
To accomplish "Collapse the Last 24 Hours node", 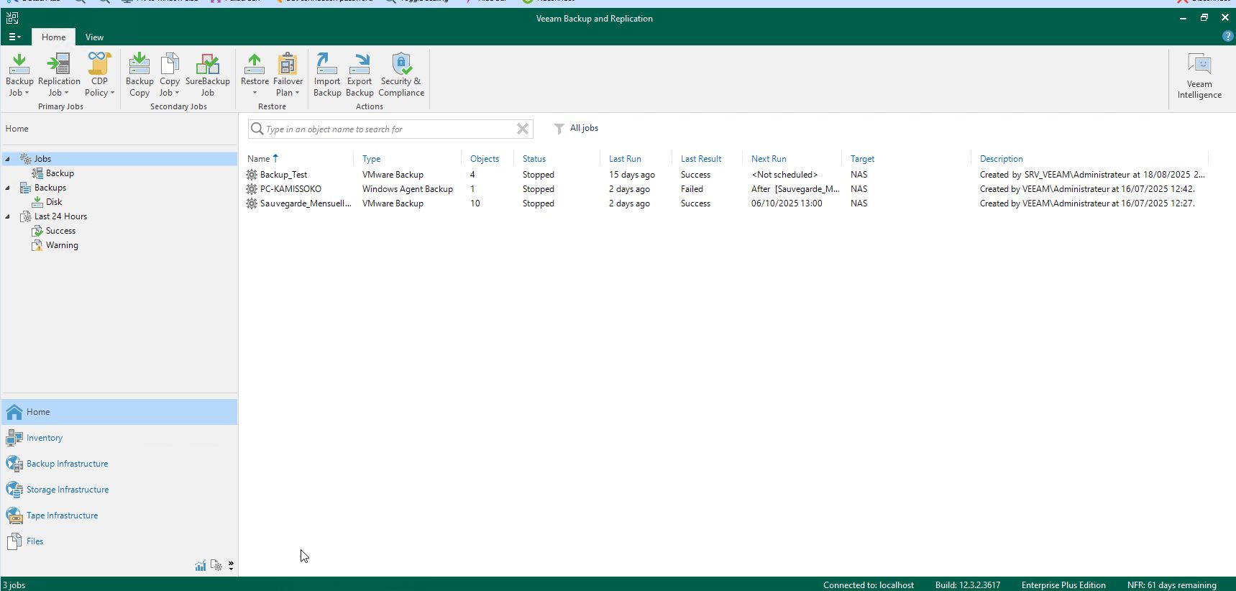I will coord(8,216).
